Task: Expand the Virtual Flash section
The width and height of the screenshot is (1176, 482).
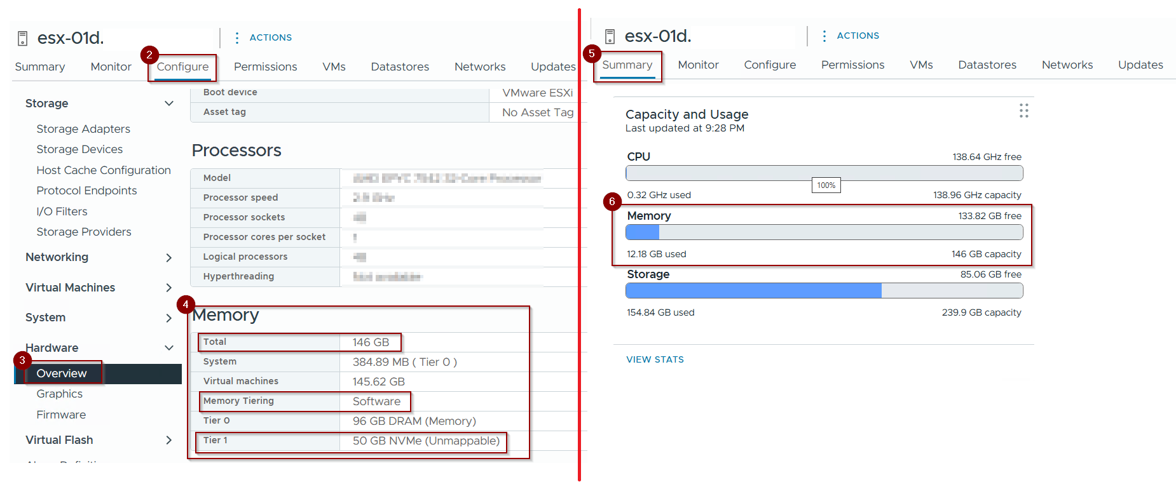Action: pos(169,440)
